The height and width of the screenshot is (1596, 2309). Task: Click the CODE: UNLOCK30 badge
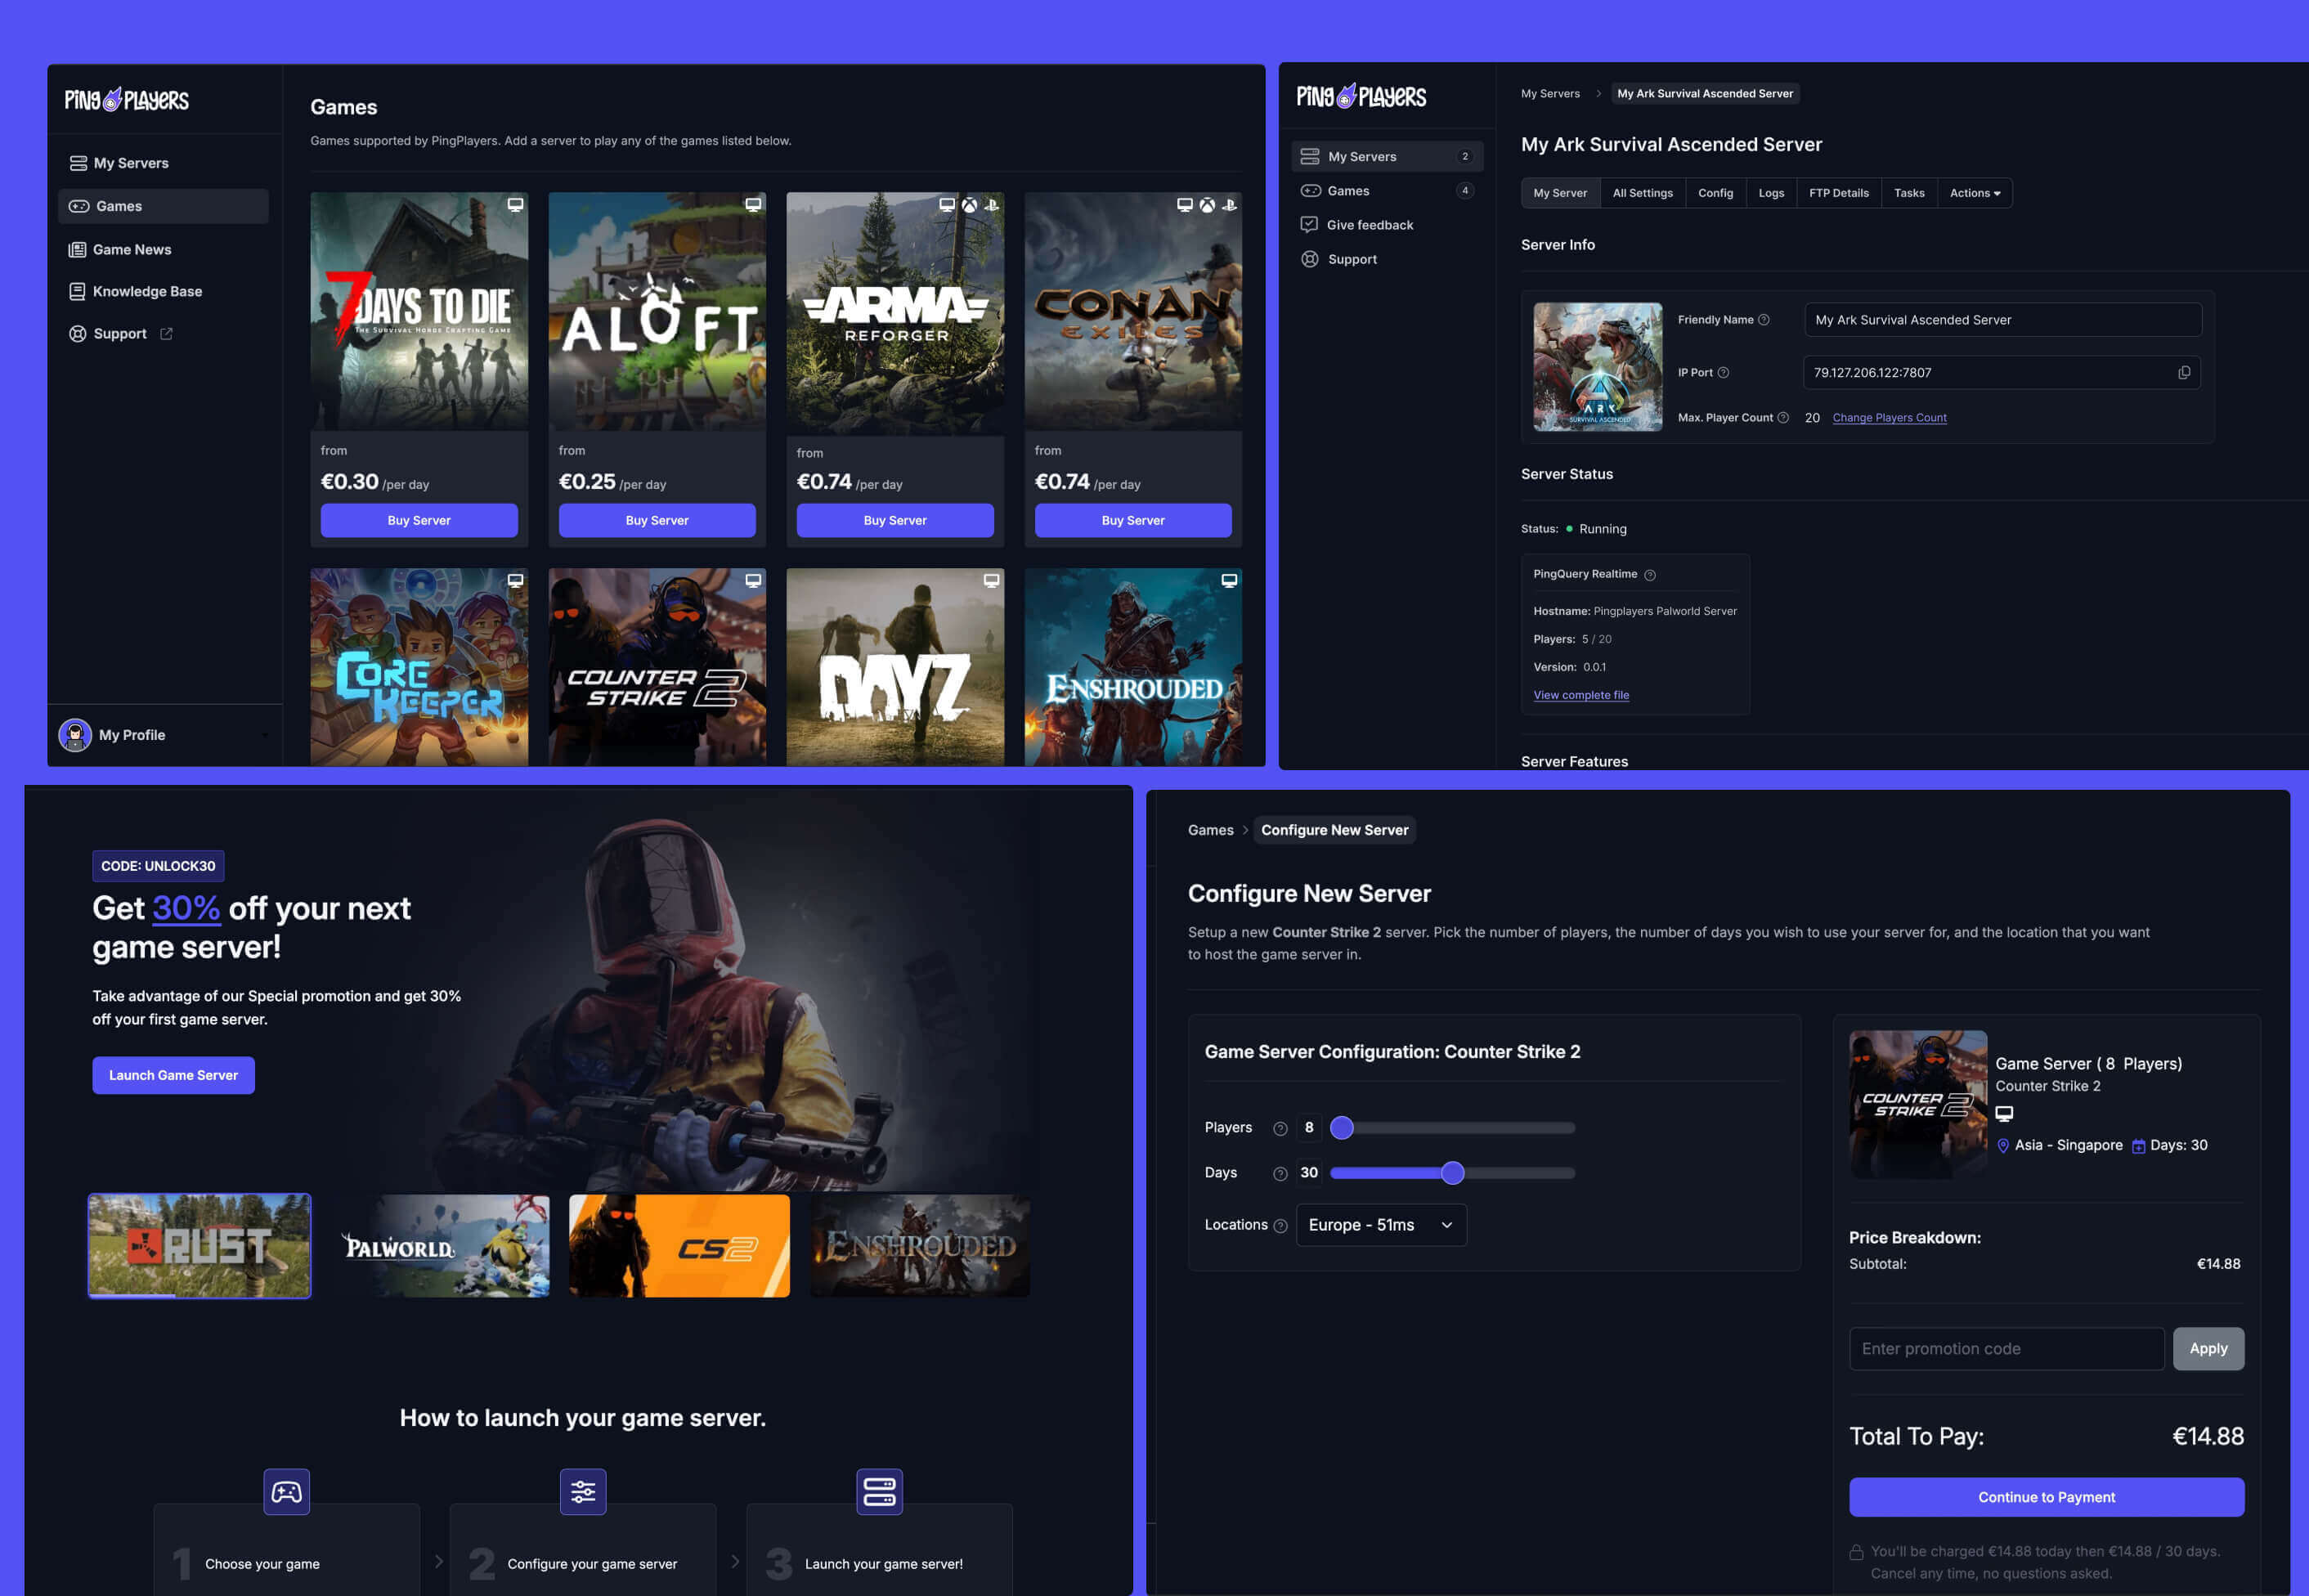pyautogui.click(x=158, y=866)
